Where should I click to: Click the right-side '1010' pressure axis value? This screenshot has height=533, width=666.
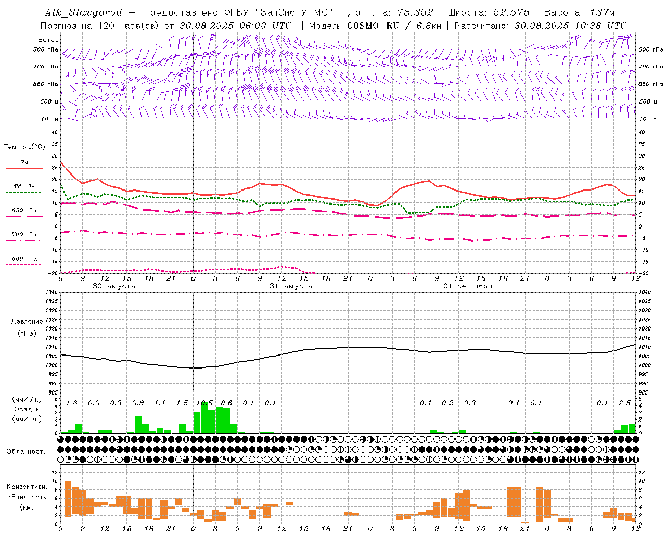pos(645,347)
